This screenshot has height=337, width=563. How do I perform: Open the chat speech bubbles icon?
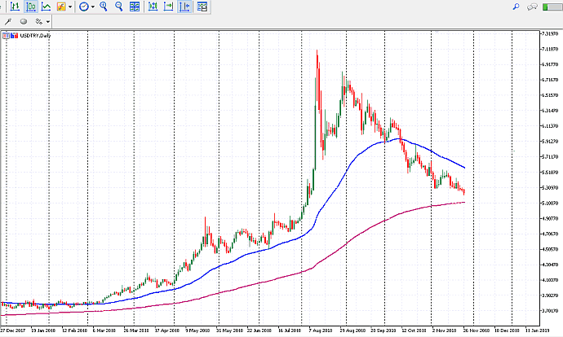point(533,7)
